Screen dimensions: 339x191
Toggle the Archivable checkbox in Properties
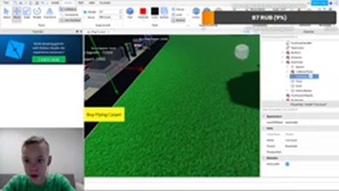pyautogui.click(x=287, y=164)
